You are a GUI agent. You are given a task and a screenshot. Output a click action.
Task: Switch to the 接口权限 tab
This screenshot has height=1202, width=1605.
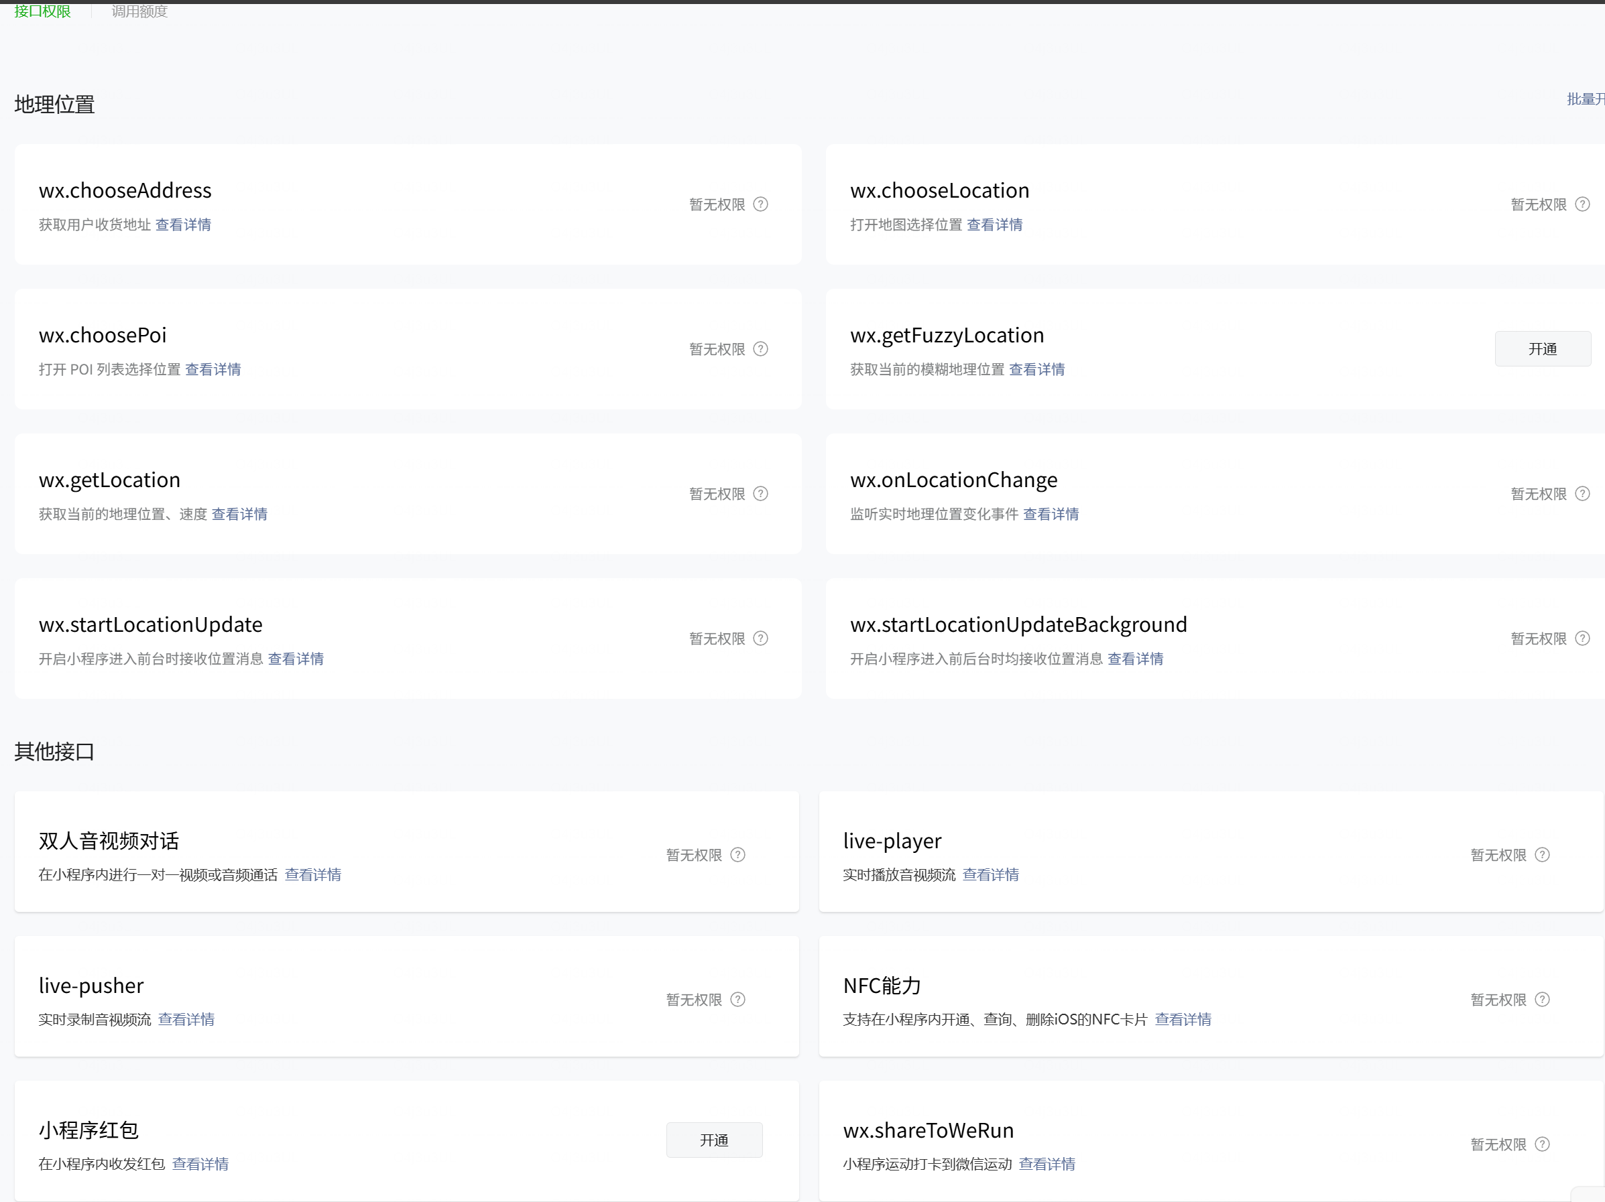point(43,11)
